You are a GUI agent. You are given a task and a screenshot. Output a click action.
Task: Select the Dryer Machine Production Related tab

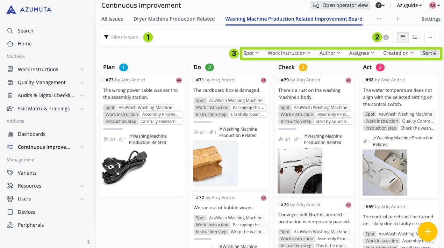click(x=174, y=19)
